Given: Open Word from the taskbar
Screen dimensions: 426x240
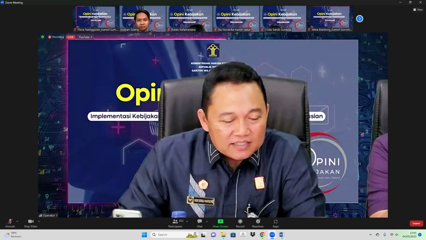Looking at the screenshot, I should pos(282,235).
